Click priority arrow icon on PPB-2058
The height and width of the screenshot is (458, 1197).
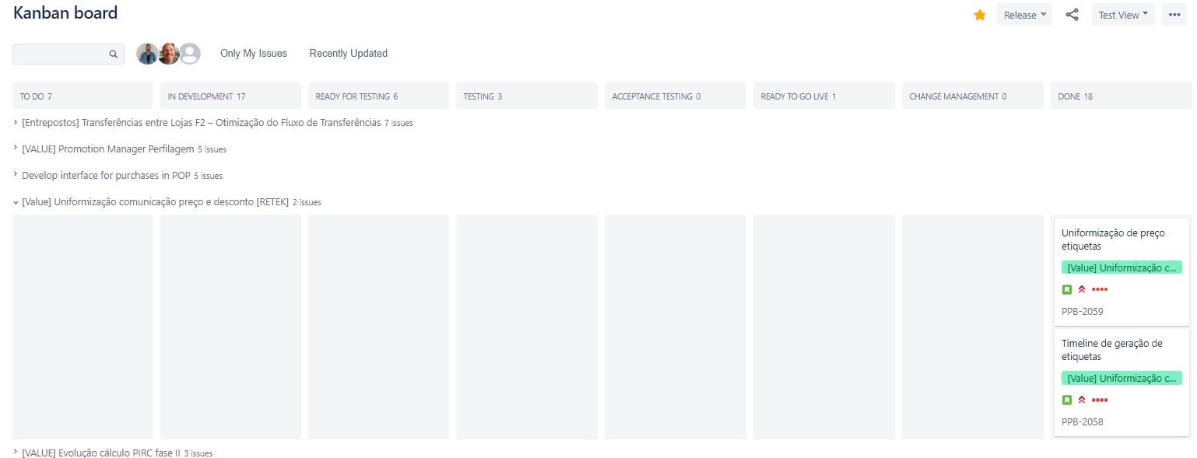point(1082,400)
